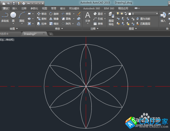Viewport: 170px width, 131px height.
Task: Open the Layer Properties (图层特性) manager
Action: click(x=111, y=19)
